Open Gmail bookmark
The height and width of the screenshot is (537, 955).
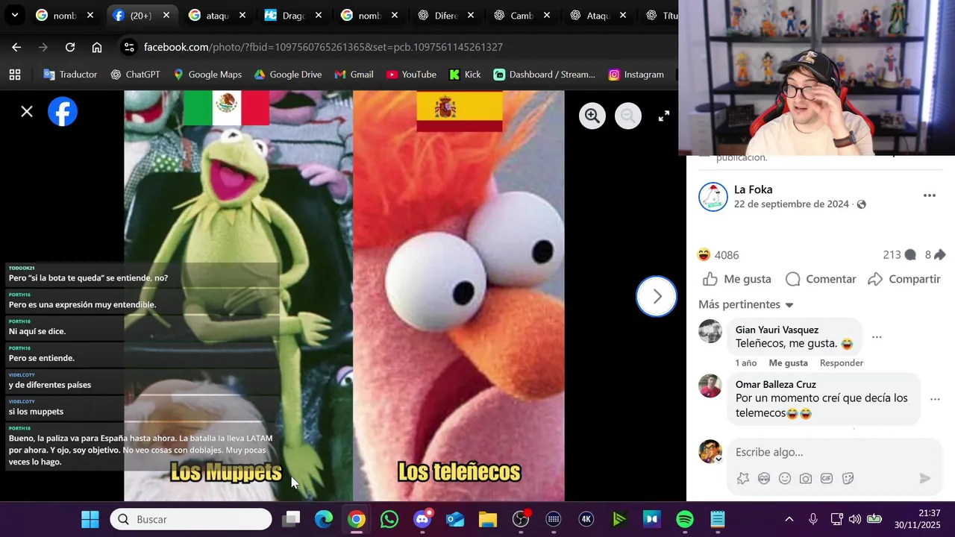pyautogui.click(x=354, y=75)
